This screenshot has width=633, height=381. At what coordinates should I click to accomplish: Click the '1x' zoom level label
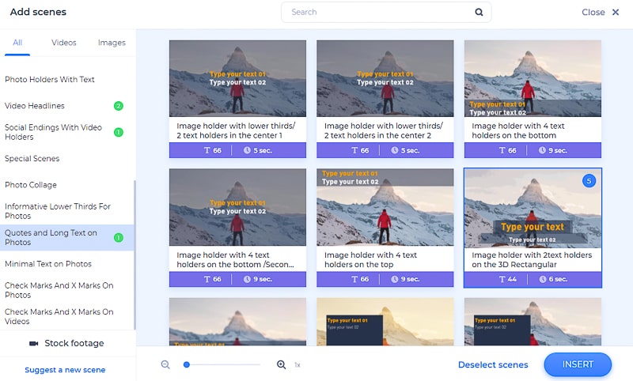click(298, 365)
